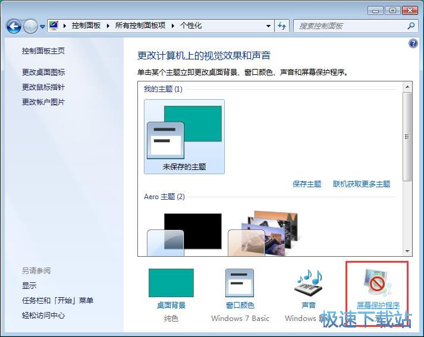This screenshot has height=337, width=424.
Task: Open 控制面板主页 link
Action: click(x=43, y=51)
